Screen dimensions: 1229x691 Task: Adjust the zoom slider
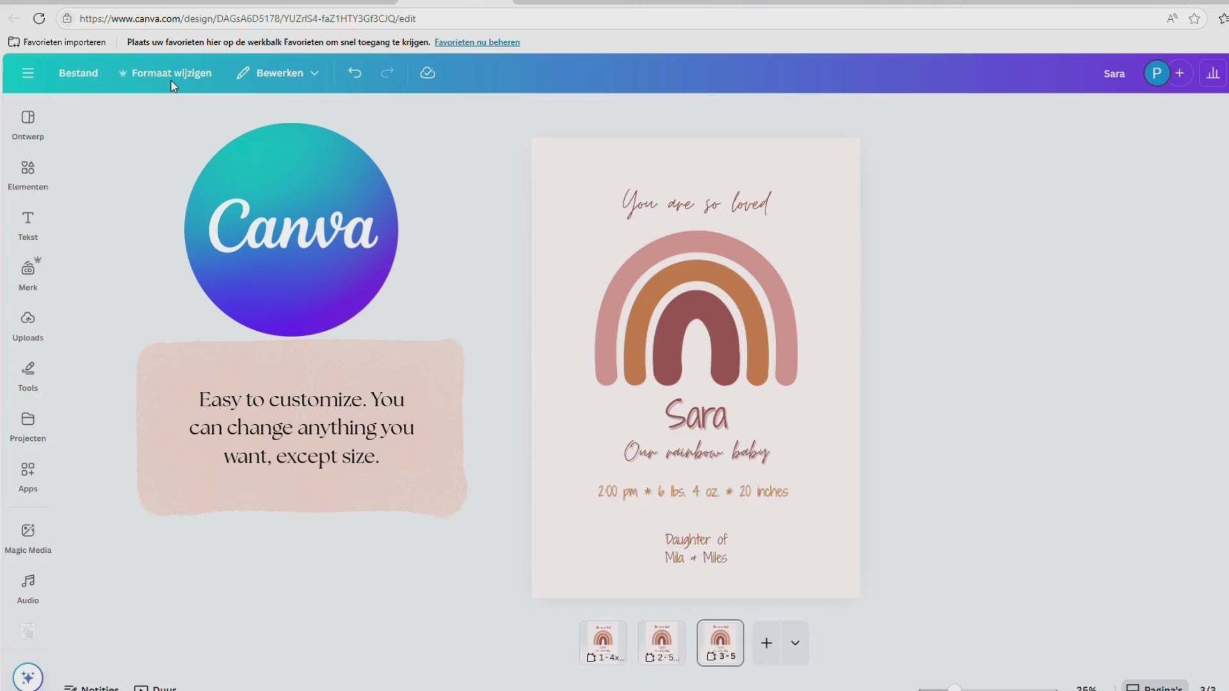(954, 688)
